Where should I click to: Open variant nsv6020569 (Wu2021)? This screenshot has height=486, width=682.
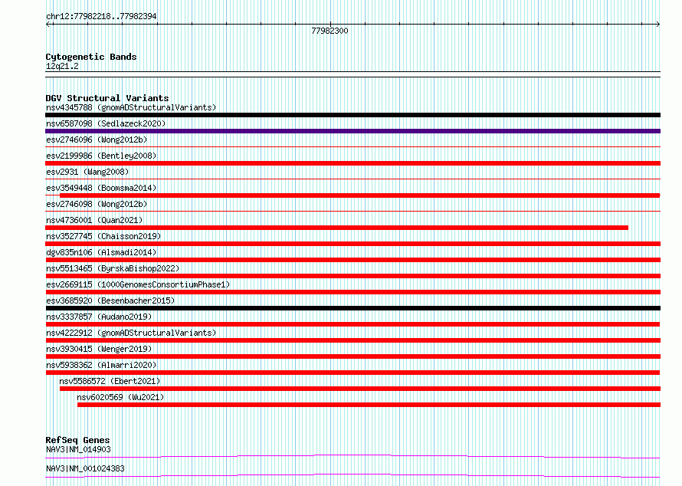[120, 397]
